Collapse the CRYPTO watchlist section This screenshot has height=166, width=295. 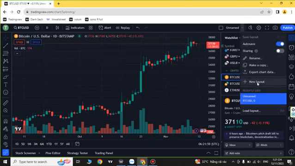pos(227,71)
